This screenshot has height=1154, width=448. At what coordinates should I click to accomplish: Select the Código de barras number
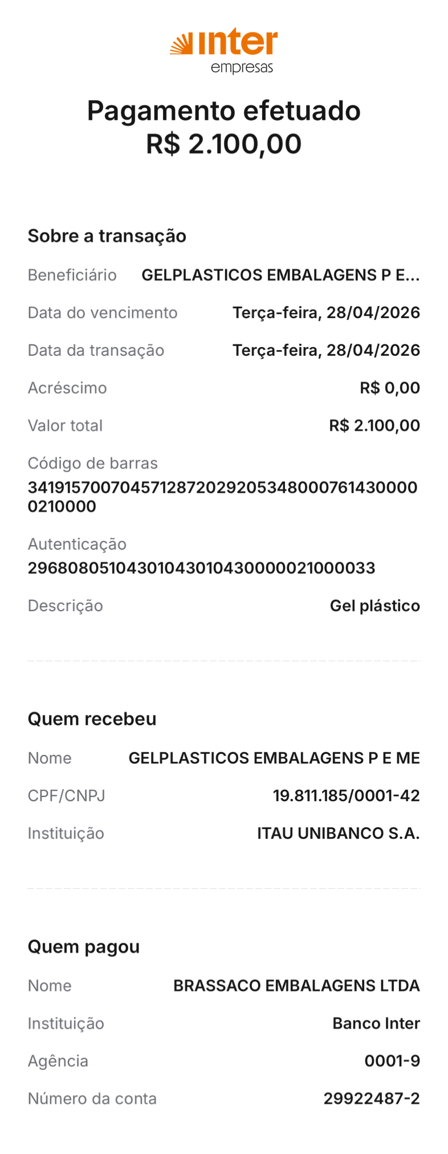[222, 497]
